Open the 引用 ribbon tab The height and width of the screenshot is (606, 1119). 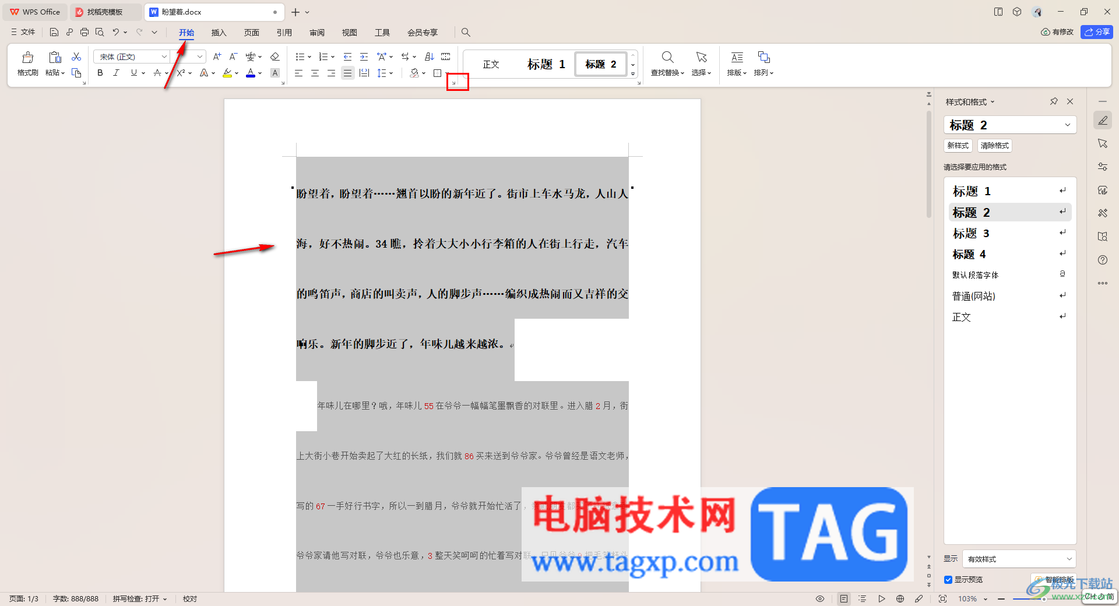(284, 33)
